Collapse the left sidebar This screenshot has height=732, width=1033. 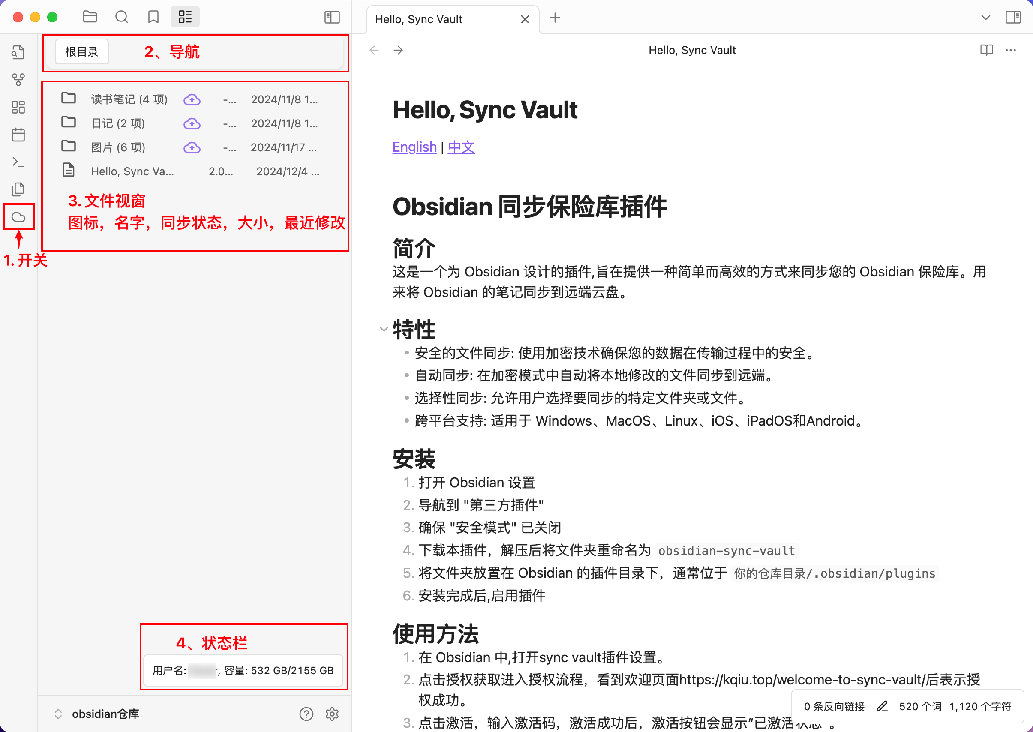pyautogui.click(x=332, y=17)
